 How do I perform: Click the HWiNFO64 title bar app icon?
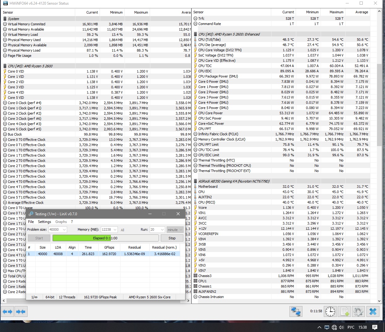[5, 3]
